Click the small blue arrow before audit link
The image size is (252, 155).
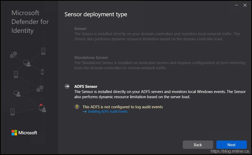point(85,112)
